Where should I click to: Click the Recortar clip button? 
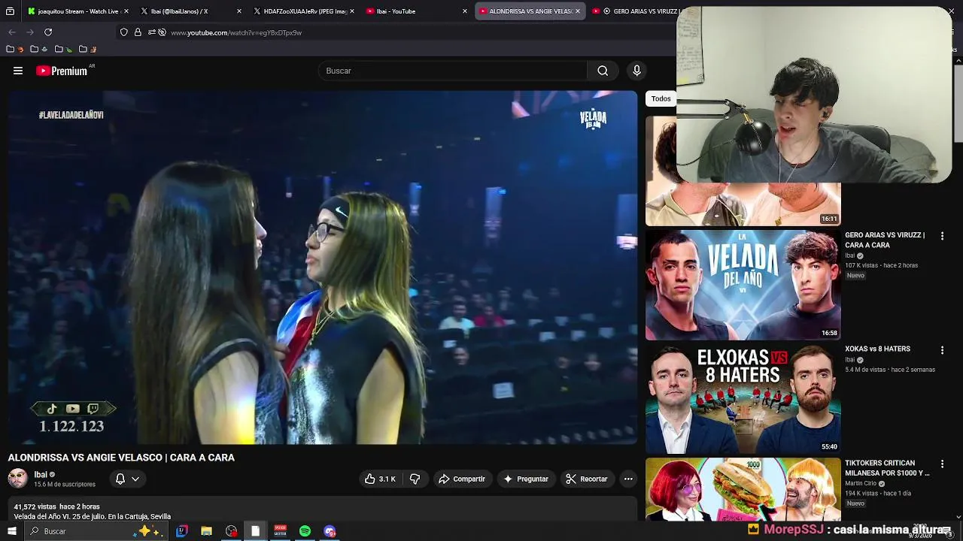(x=587, y=479)
